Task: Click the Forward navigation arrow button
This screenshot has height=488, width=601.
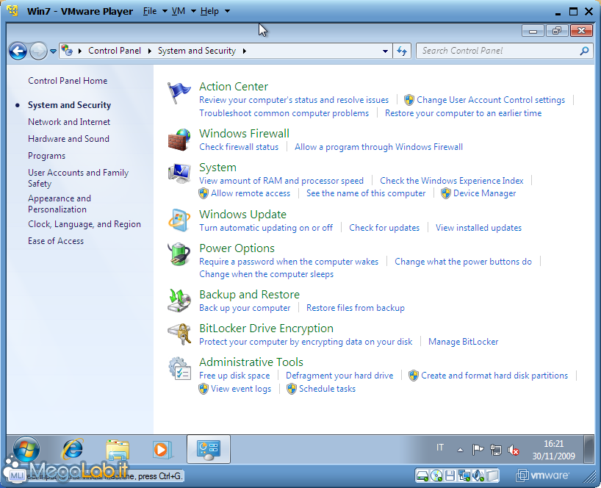Action: [x=38, y=51]
